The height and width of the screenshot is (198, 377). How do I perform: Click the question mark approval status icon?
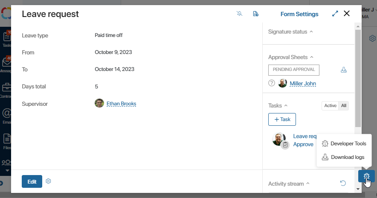(272, 83)
